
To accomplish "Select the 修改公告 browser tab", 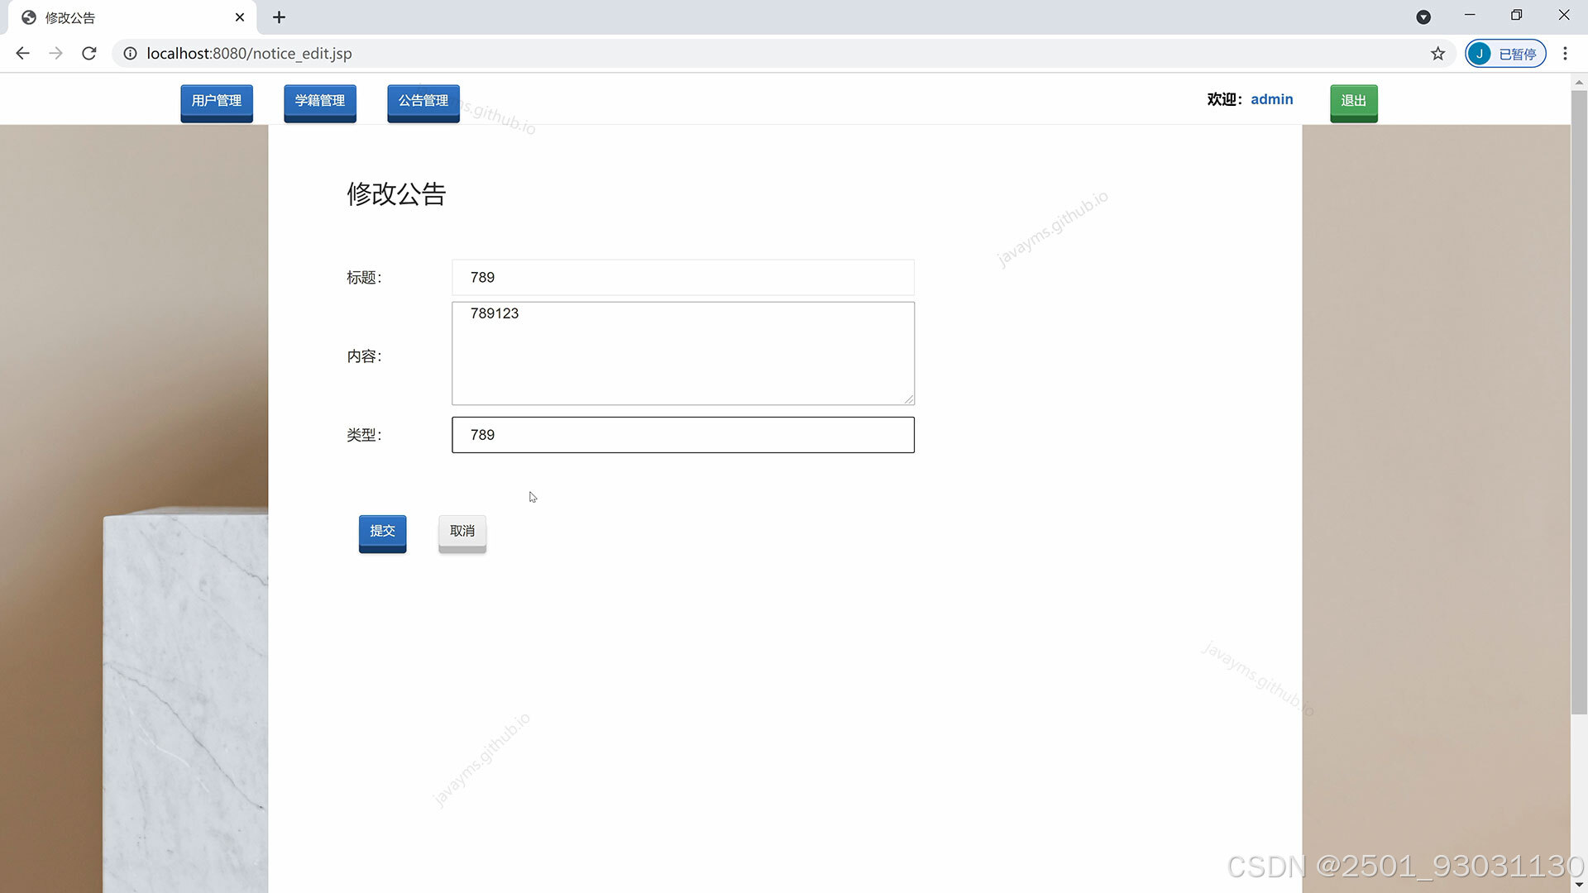I will pos(132,17).
